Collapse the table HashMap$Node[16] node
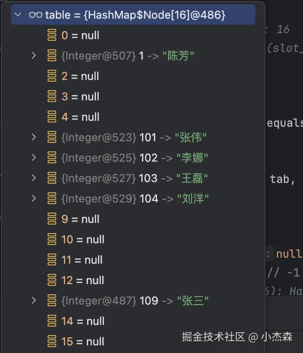Screen dimensions: 303x353 (x=18, y=15)
